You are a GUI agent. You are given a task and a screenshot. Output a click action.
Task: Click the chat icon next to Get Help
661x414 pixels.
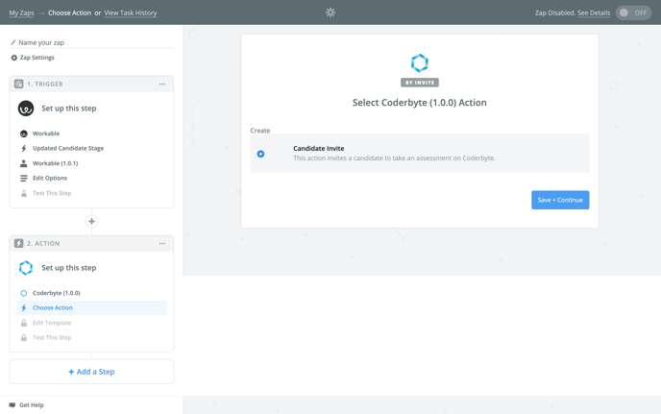(12, 405)
